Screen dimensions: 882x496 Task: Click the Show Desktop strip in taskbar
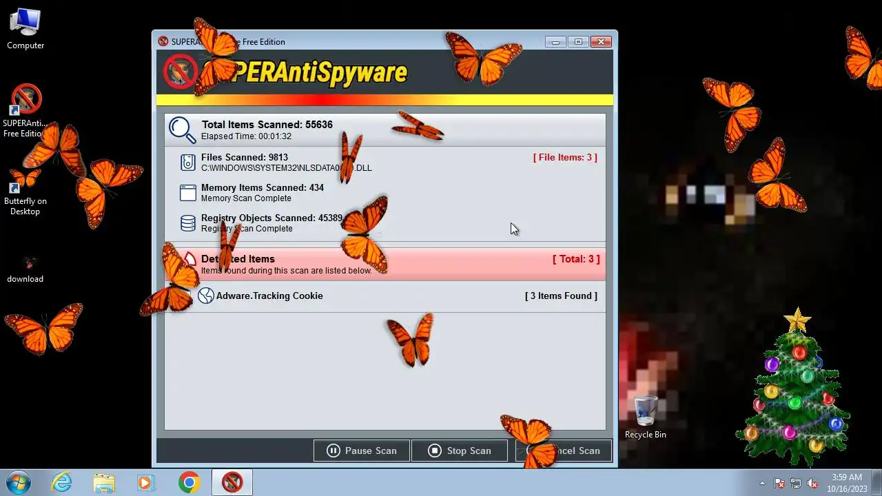pyautogui.click(x=876, y=482)
